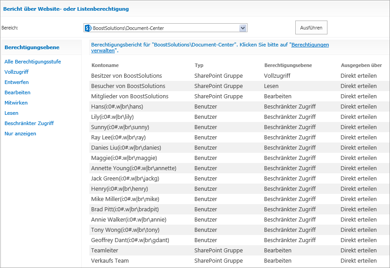Image resolution: width=390 pixels, height=268 pixels.
Task: Click account Sunny(i:0#.w|br\sunny)
Action: pos(120,127)
